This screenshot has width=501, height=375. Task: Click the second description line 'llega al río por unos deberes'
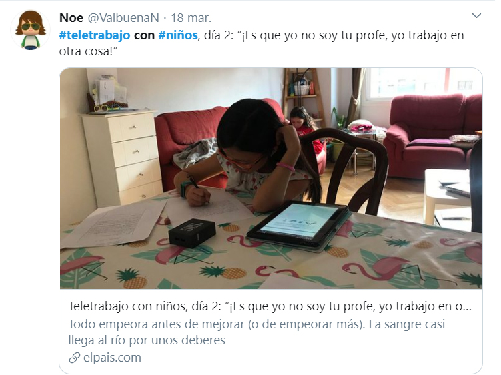click(x=147, y=340)
